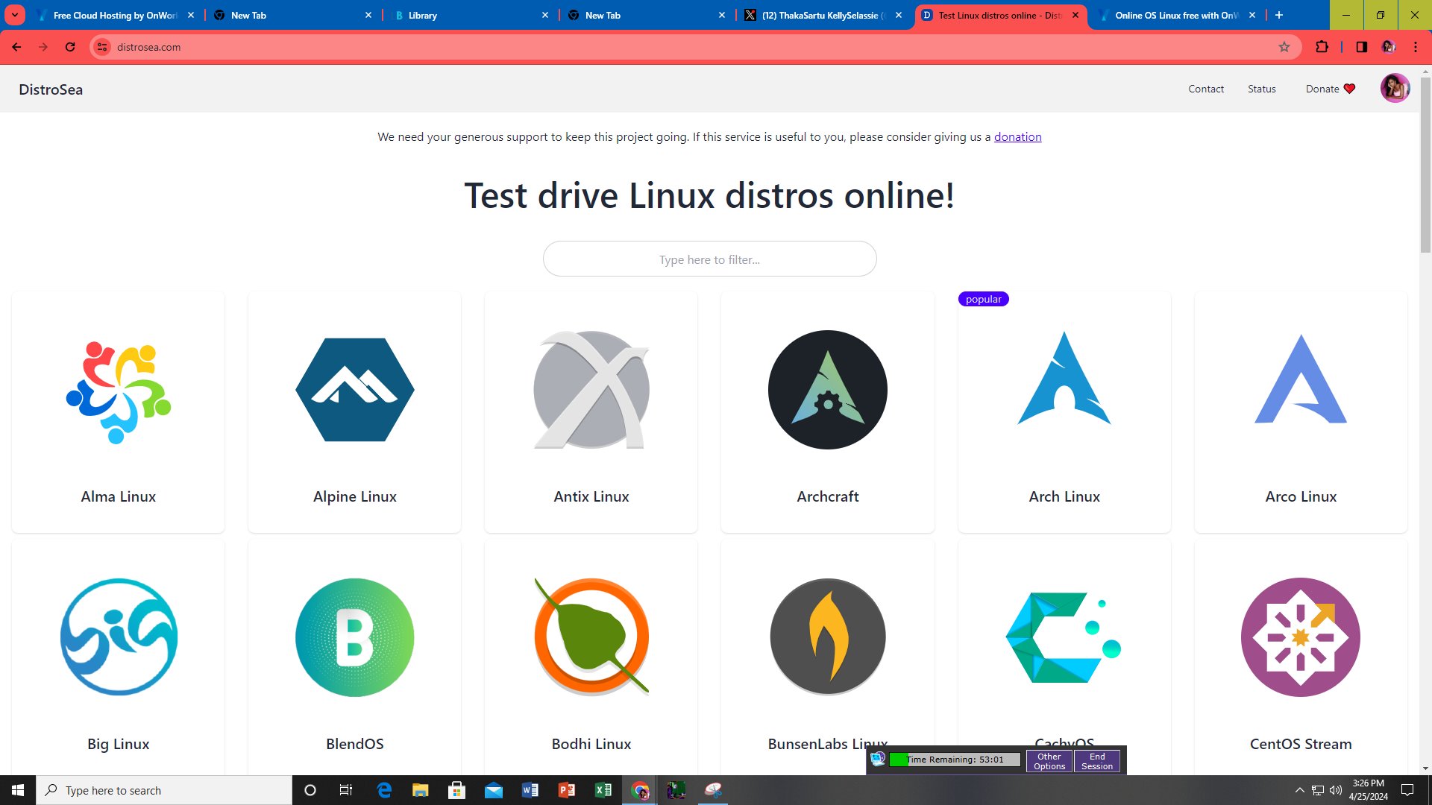The width and height of the screenshot is (1432, 805).
Task: Open File Explorer from taskbar
Action: (x=421, y=790)
